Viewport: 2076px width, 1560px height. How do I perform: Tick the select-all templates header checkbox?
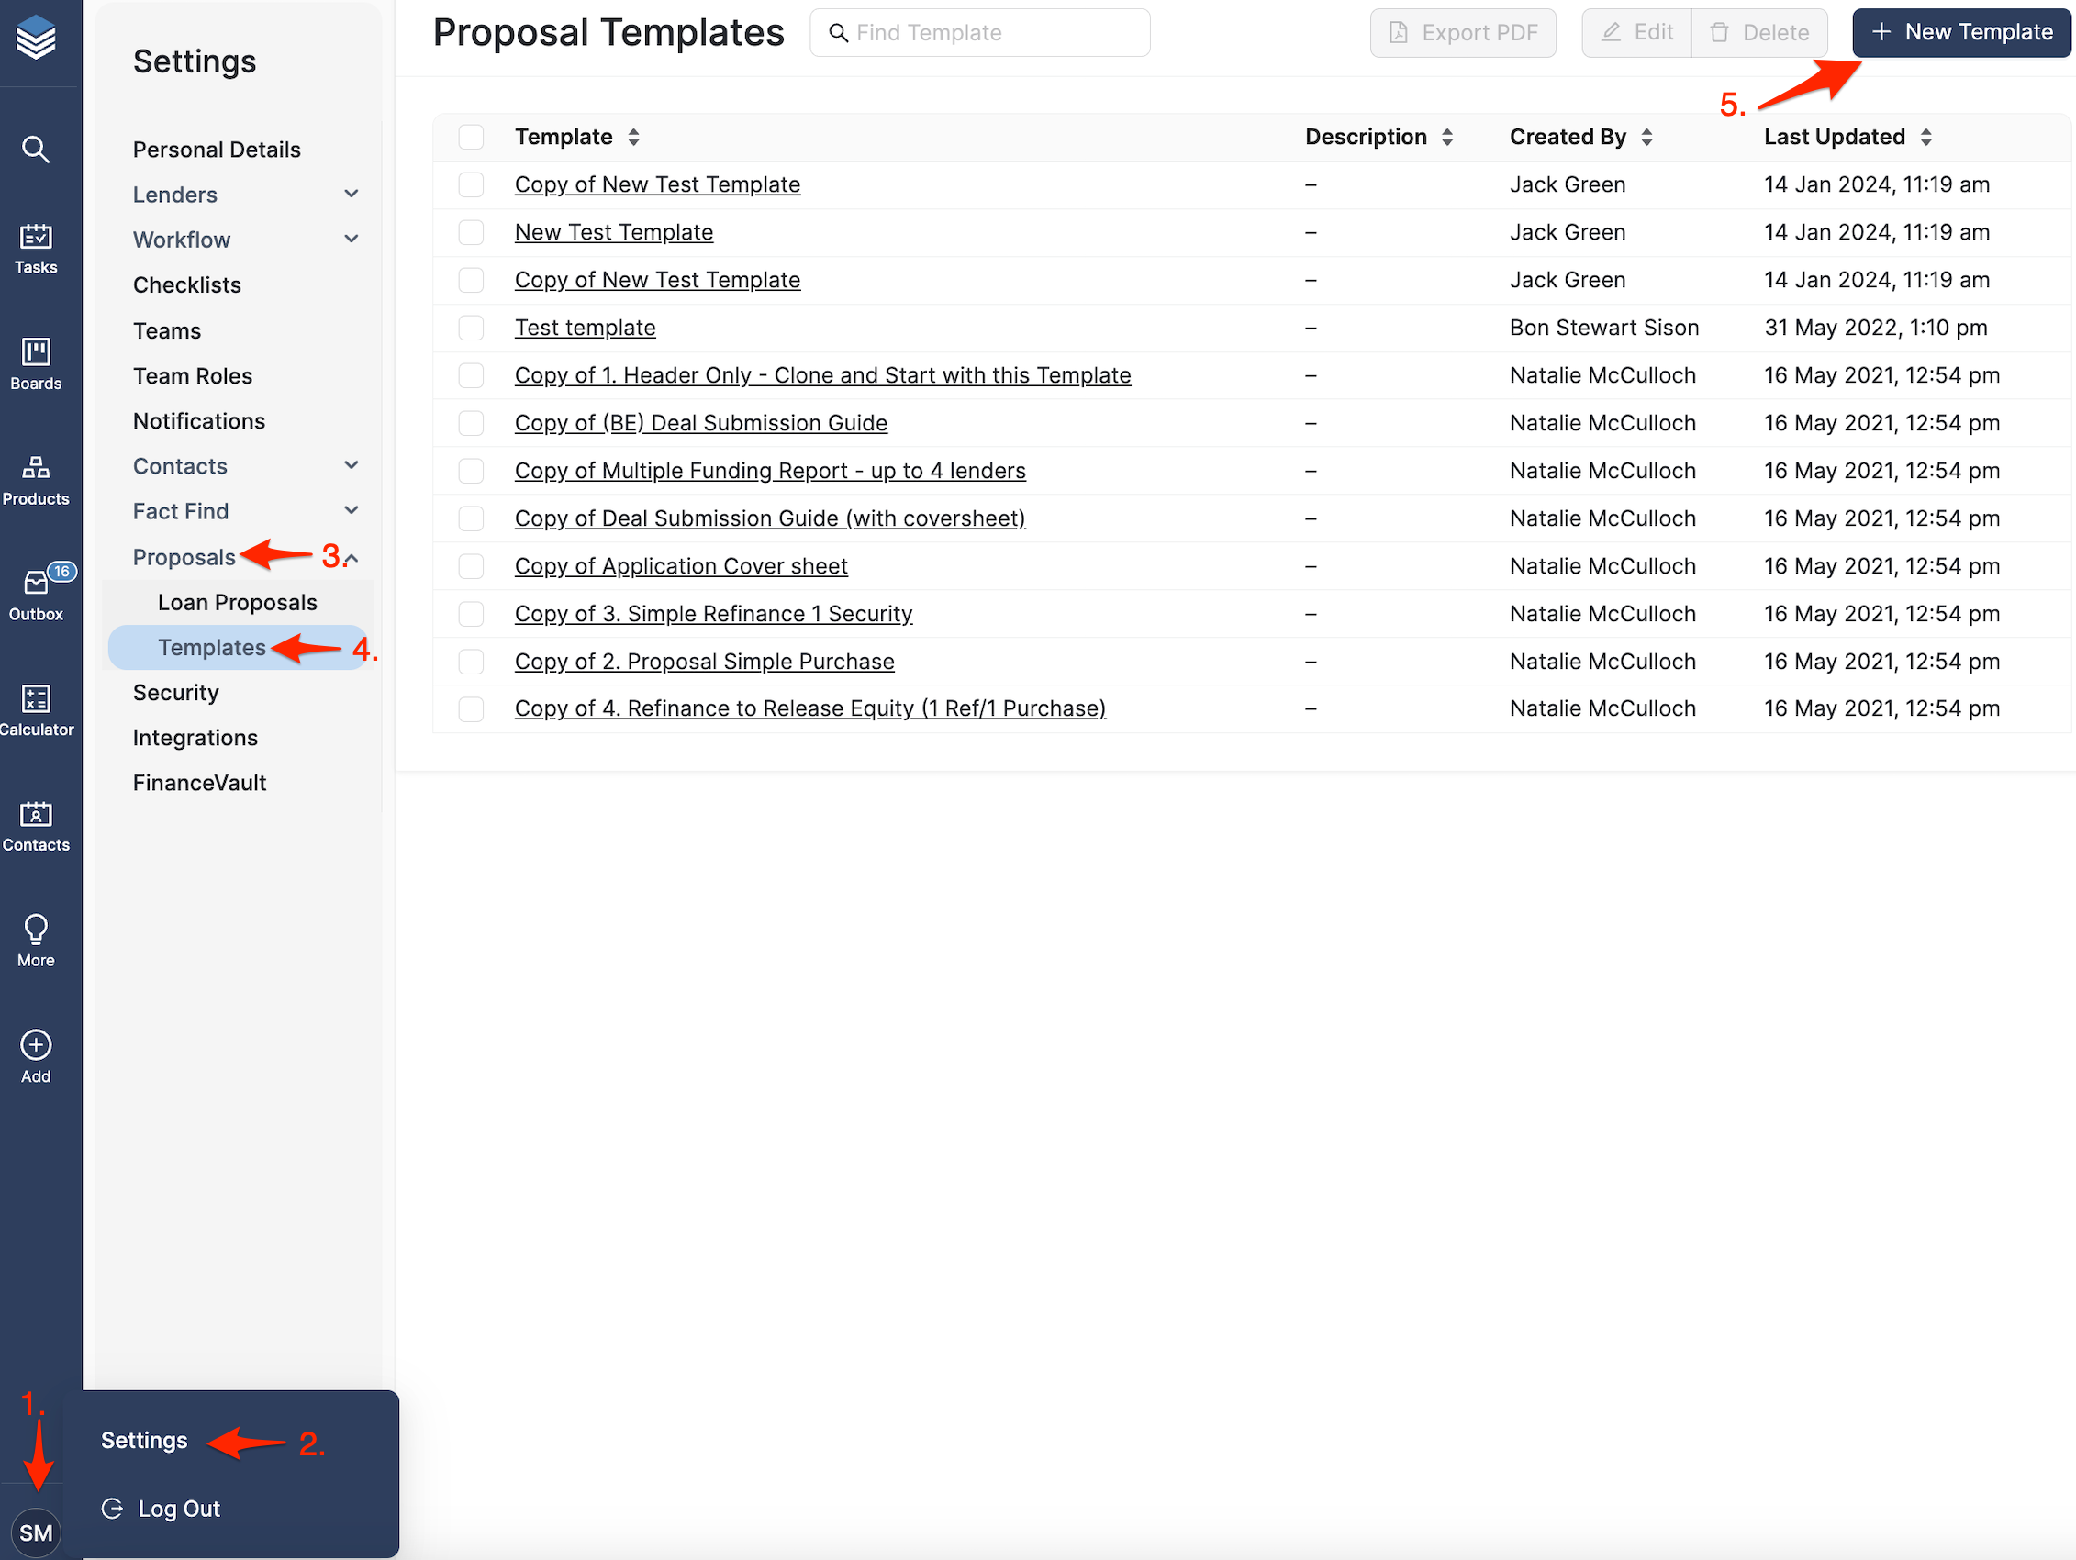(471, 137)
